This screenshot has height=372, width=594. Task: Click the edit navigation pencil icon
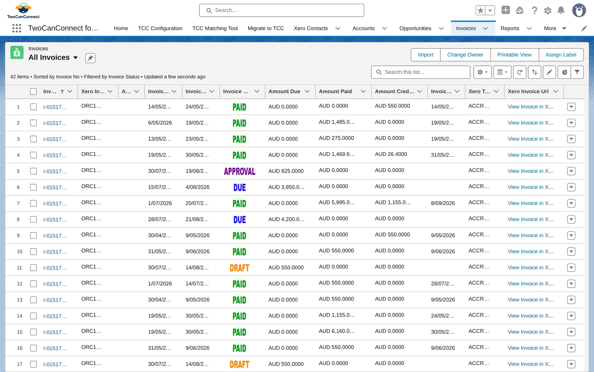[584, 28]
